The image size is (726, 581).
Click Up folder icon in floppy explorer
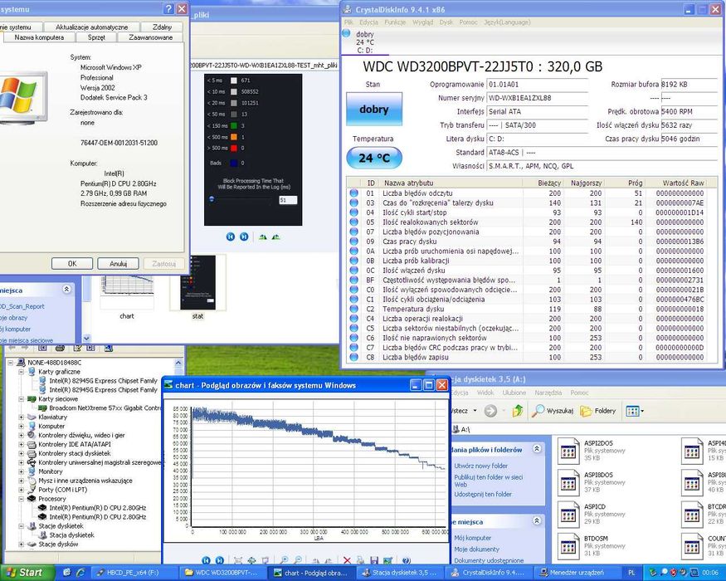pos(518,411)
